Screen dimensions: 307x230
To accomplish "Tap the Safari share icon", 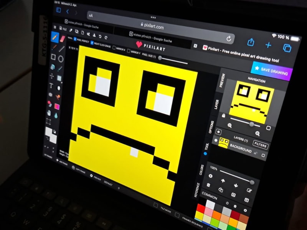I will (x=251, y=42).
